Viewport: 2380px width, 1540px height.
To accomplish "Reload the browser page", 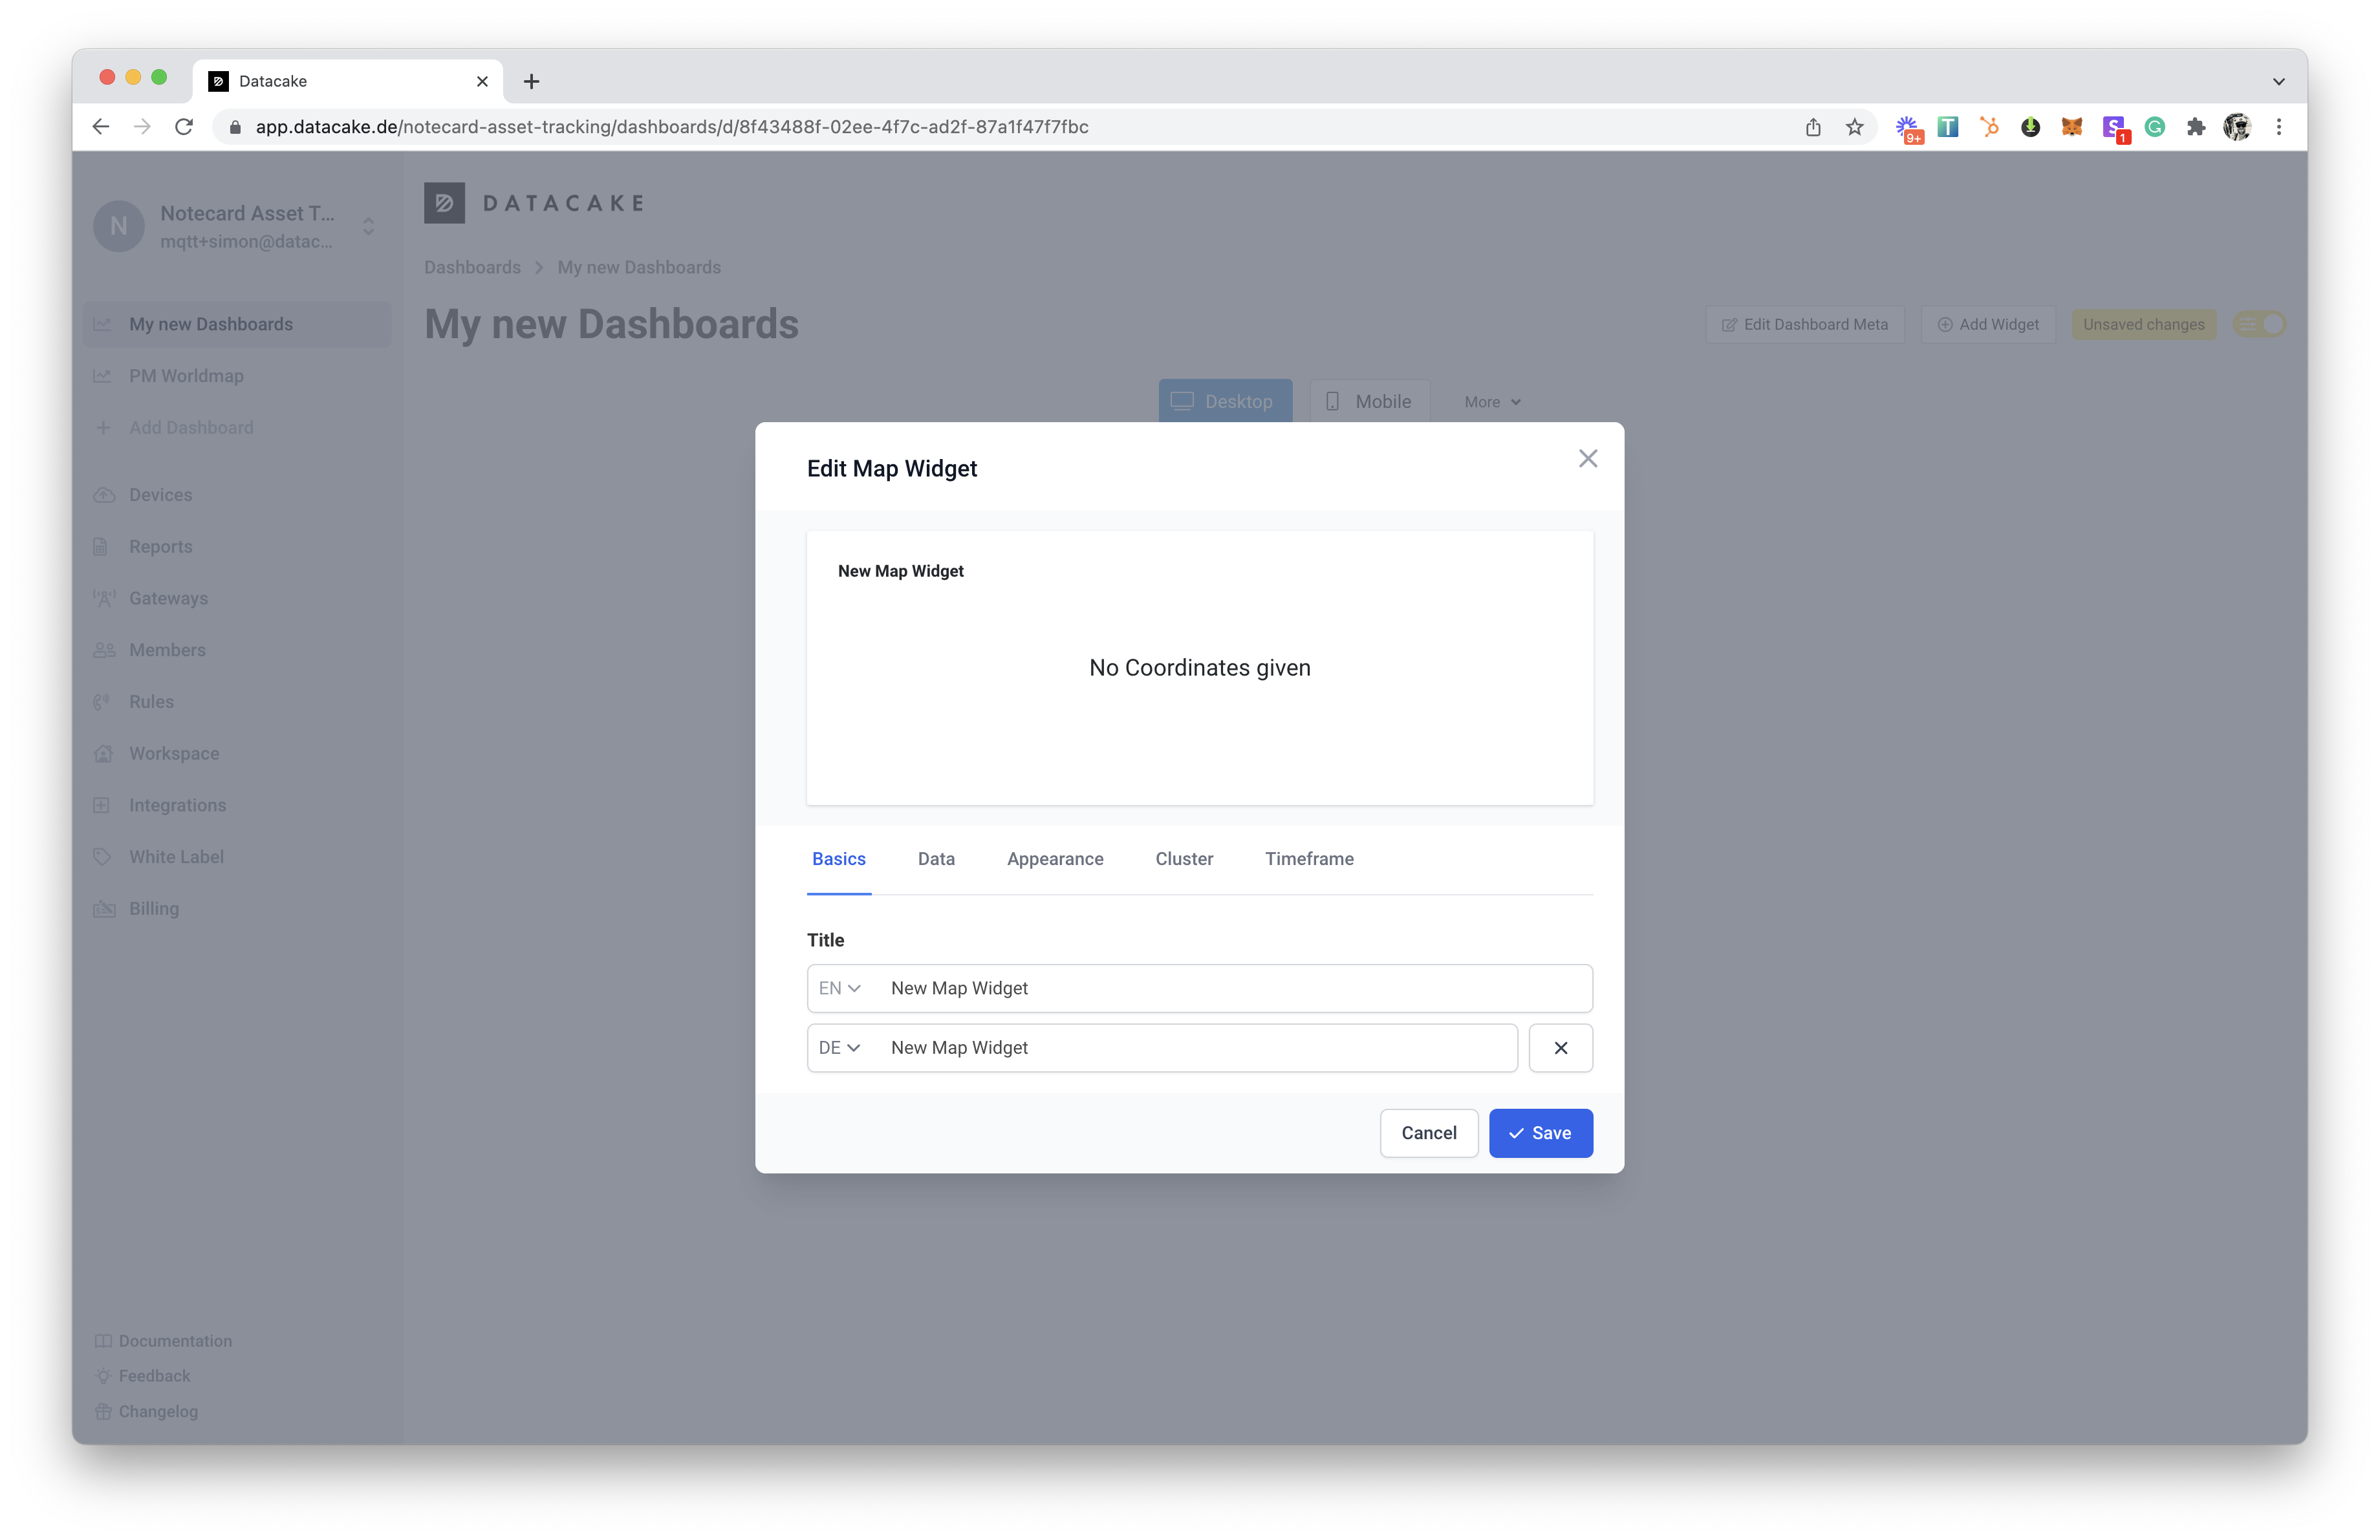I will 184,127.
